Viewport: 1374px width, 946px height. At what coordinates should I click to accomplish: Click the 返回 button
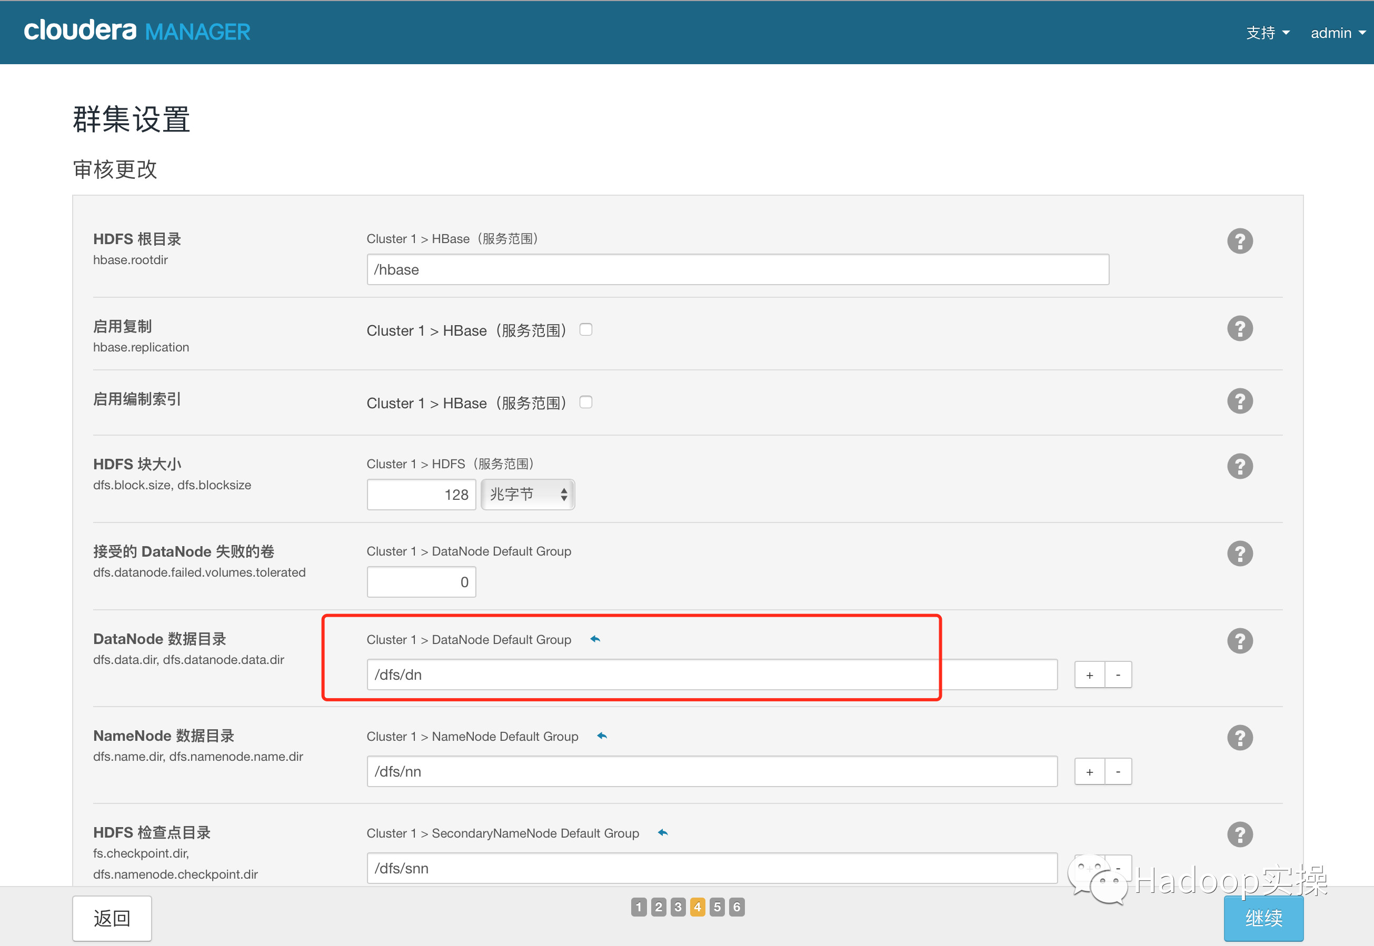112,919
